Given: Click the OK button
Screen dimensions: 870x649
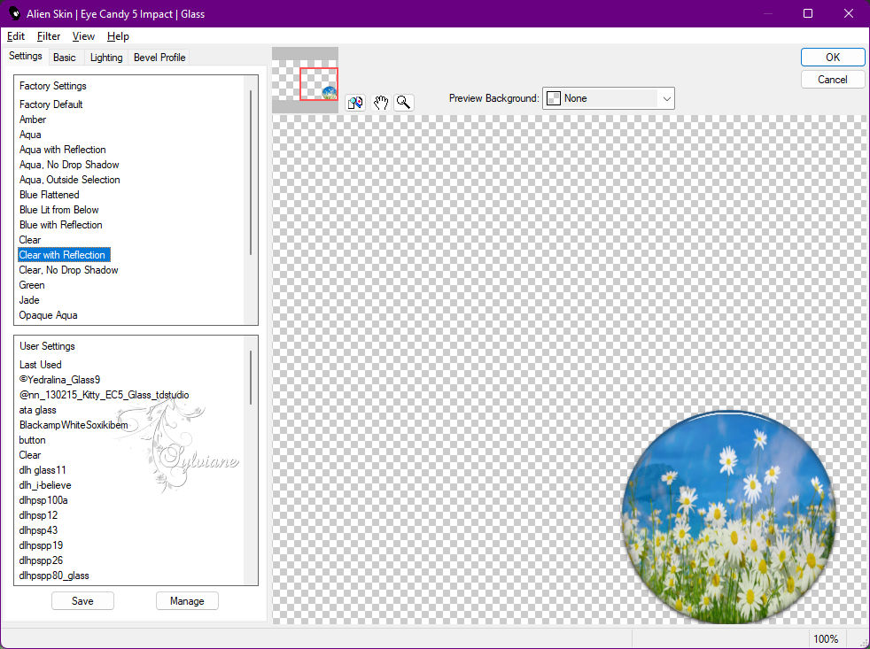Looking at the screenshot, I should point(832,58).
